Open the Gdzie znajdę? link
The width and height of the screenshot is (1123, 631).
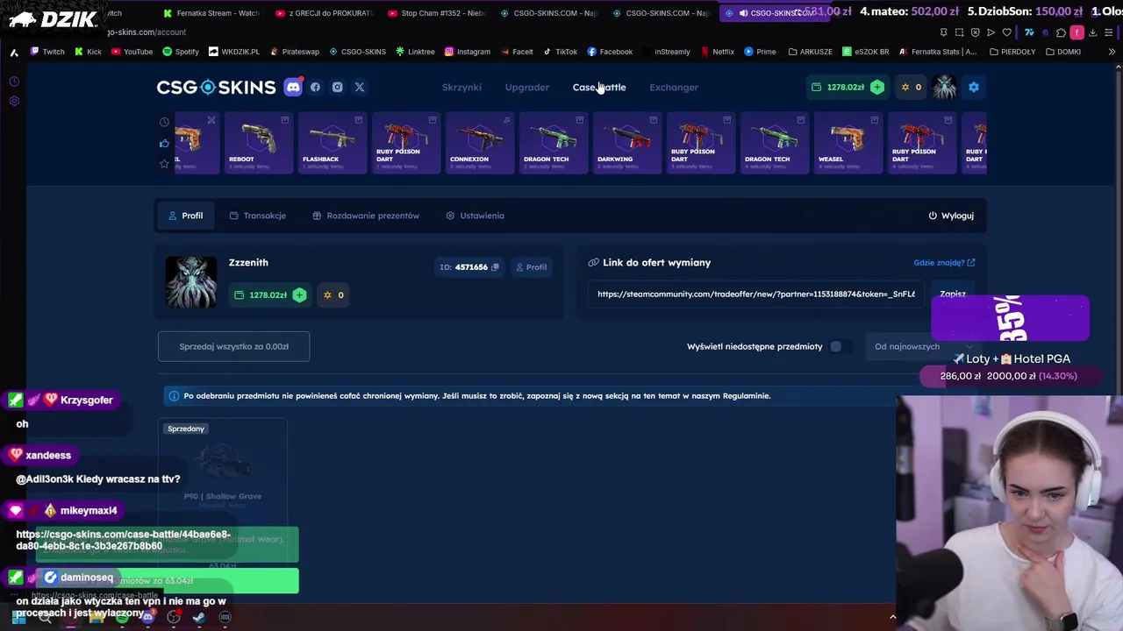(944, 263)
